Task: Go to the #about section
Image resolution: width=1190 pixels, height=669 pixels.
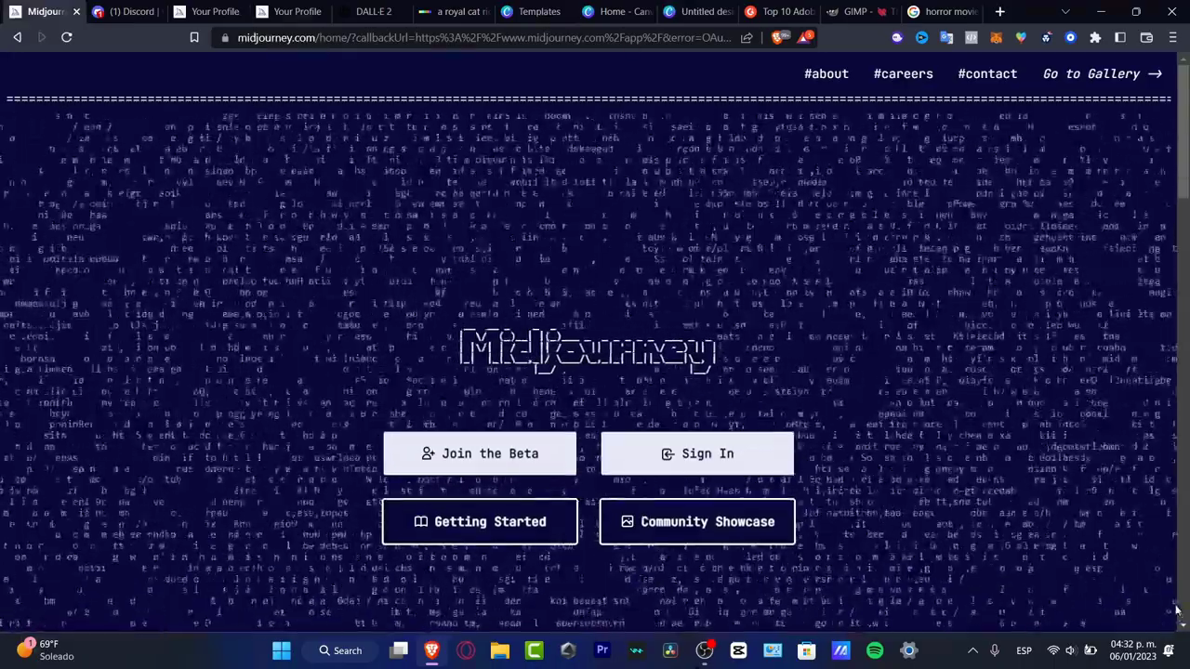Action: point(826,73)
